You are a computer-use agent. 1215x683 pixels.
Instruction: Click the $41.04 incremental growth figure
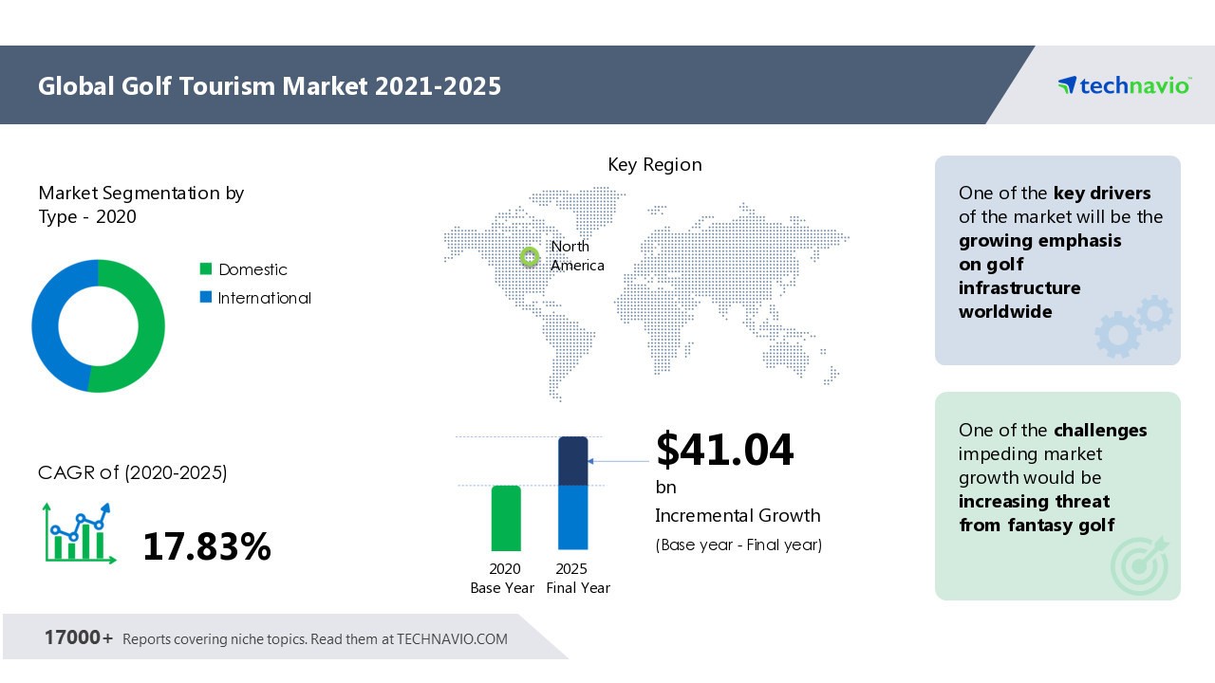tap(724, 450)
